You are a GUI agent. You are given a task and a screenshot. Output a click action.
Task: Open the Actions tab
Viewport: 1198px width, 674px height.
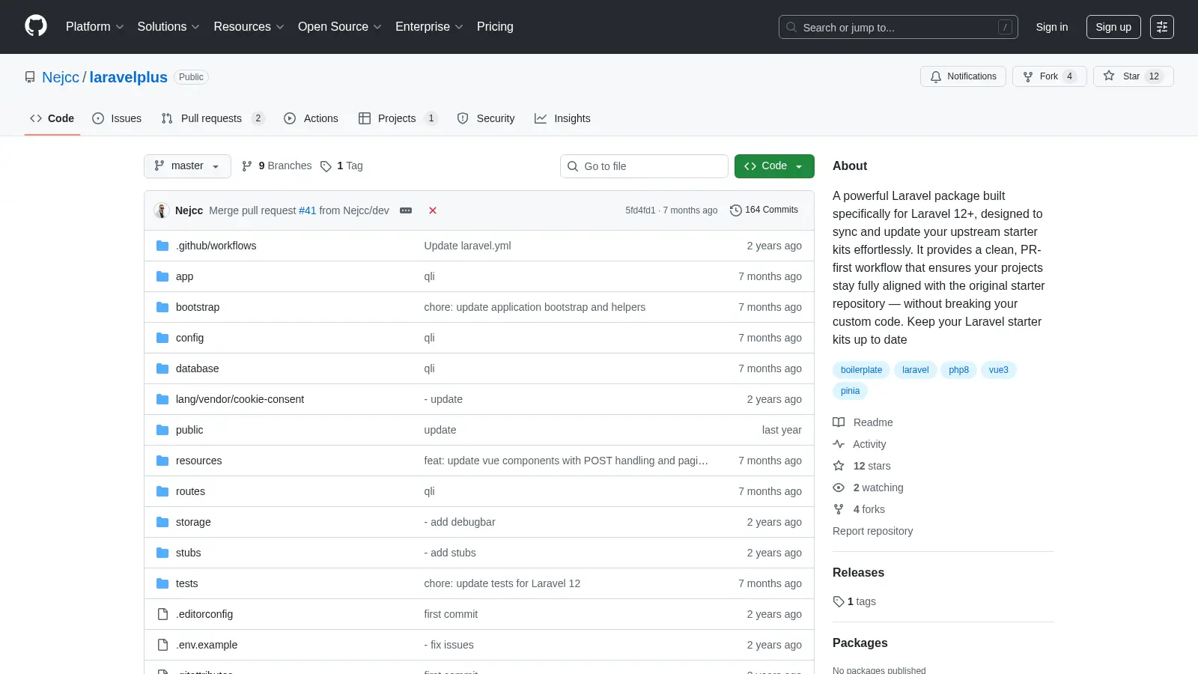[311, 118]
